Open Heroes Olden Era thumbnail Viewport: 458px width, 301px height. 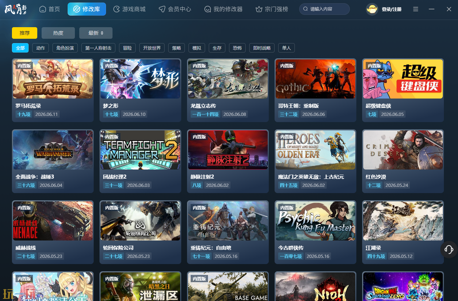[315, 150]
